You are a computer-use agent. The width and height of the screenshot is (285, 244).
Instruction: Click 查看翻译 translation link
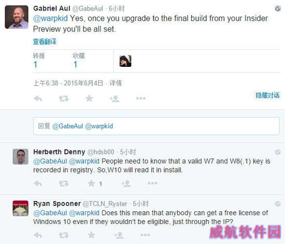coord(45,41)
